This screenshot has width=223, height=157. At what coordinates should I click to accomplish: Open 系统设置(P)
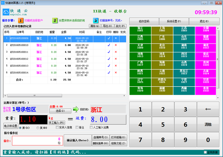click(x=174, y=21)
